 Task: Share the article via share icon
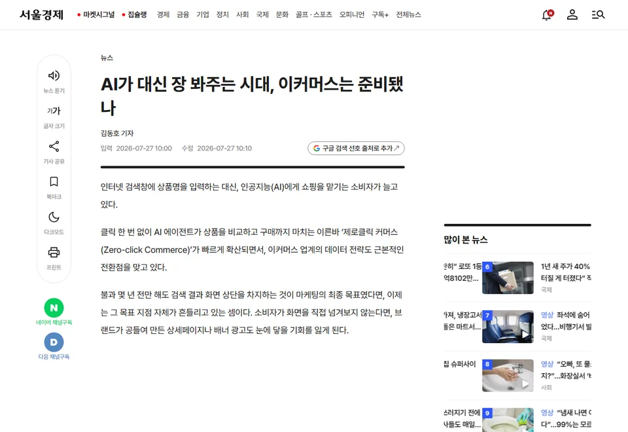[x=54, y=146]
